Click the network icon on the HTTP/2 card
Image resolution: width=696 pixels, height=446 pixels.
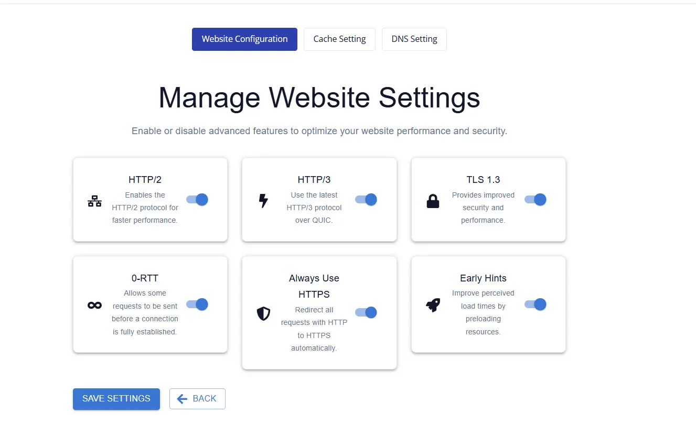coord(94,200)
